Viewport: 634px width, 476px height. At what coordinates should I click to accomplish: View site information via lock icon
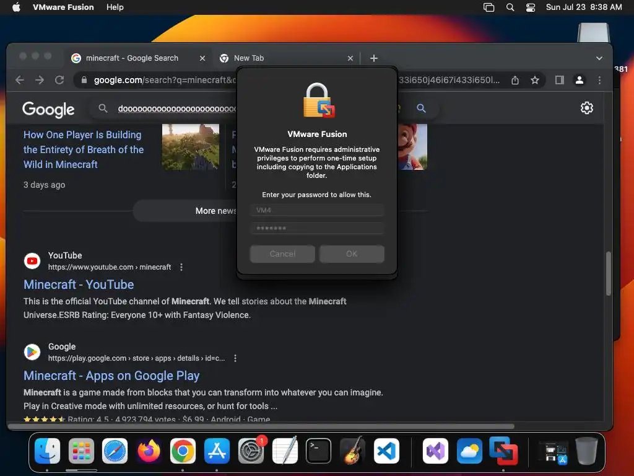(84, 80)
